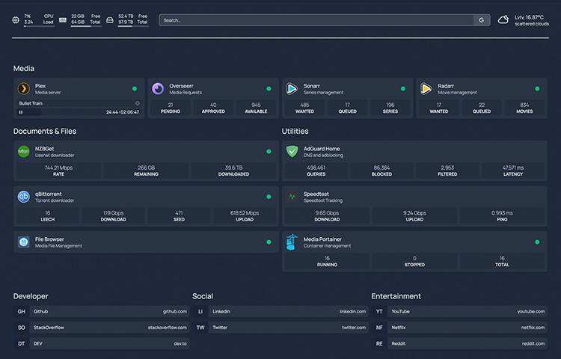Click the Media Portainer crane icon
This screenshot has height=359, width=561.
(x=292, y=242)
